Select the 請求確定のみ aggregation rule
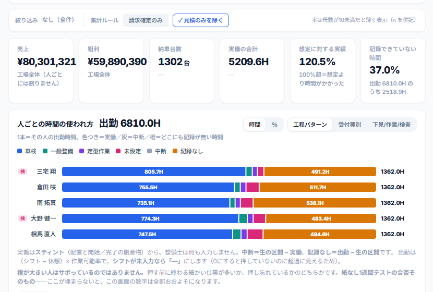The width and height of the screenshot is (433, 292). (x=146, y=20)
